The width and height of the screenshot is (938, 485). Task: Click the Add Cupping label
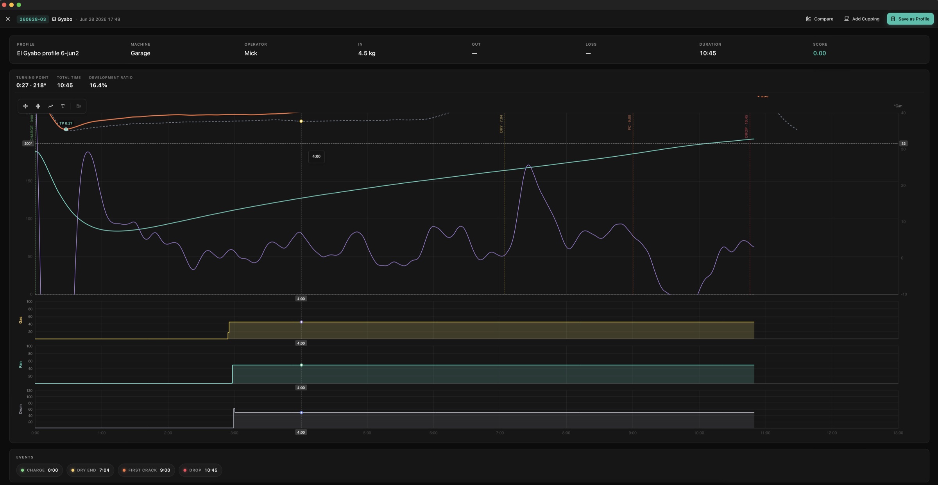(866, 19)
